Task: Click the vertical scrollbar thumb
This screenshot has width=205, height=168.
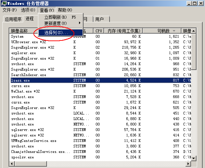Action: [x=194, y=51]
